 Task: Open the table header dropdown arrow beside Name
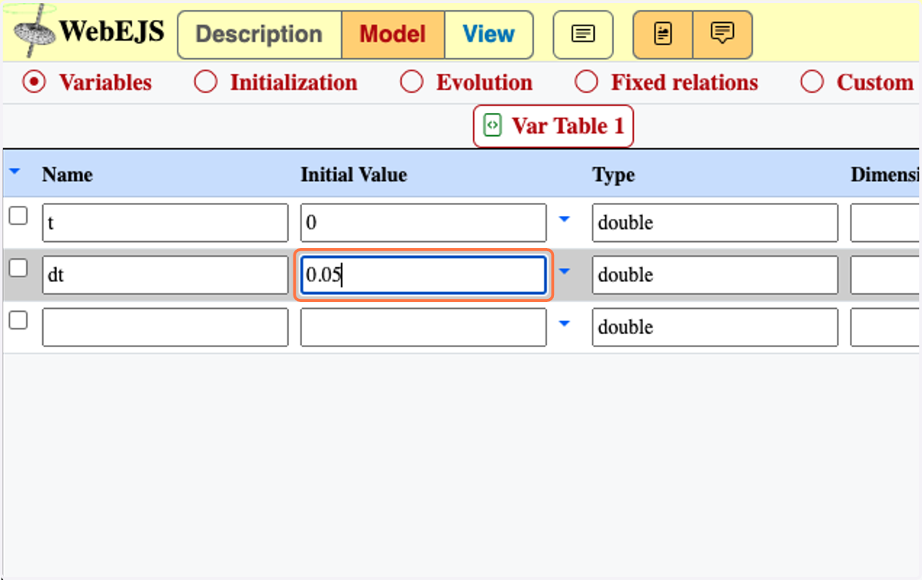14,171
